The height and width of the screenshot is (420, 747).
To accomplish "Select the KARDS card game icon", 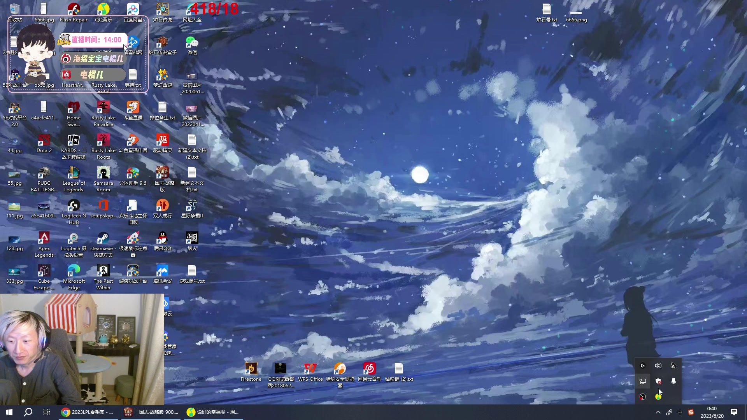I will 74,147.
